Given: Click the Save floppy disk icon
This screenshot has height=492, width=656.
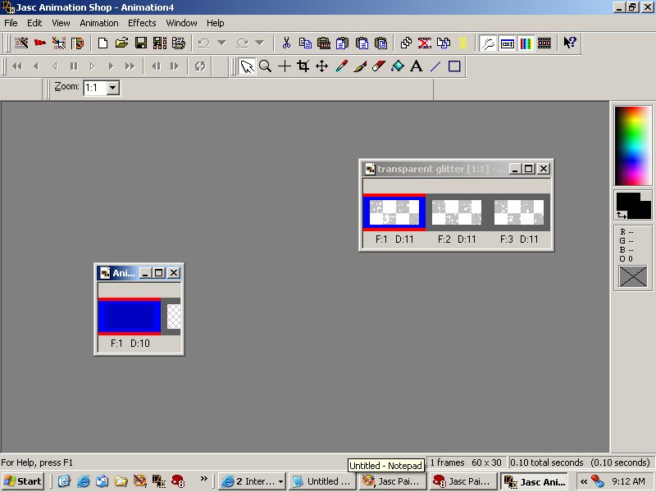Looking at the screenshot, I should coord(141,43).
